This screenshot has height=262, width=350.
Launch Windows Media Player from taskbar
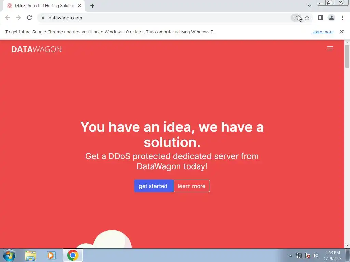click(x=51, y=255)
